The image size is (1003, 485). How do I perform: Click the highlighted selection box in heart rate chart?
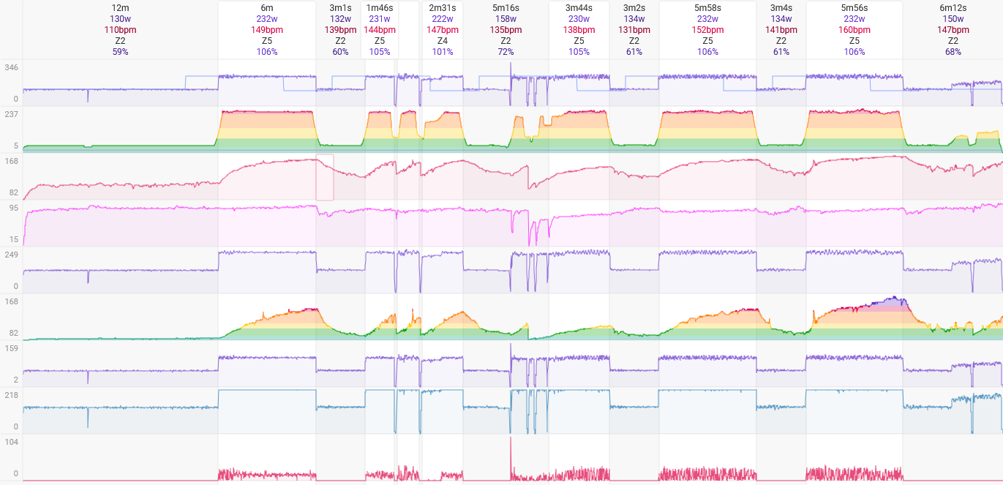tap(325, 177)
